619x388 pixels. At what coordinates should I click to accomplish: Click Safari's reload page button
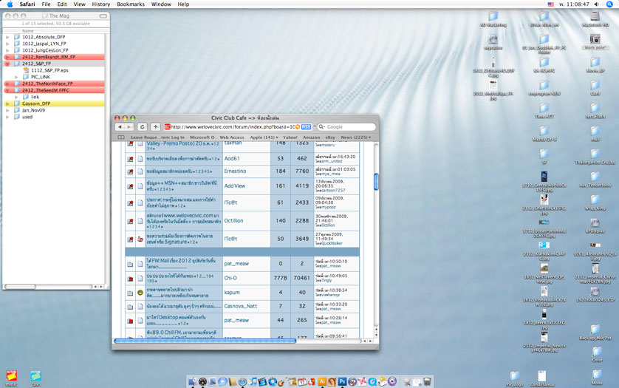pyautogui.click(x=143, y=127)
